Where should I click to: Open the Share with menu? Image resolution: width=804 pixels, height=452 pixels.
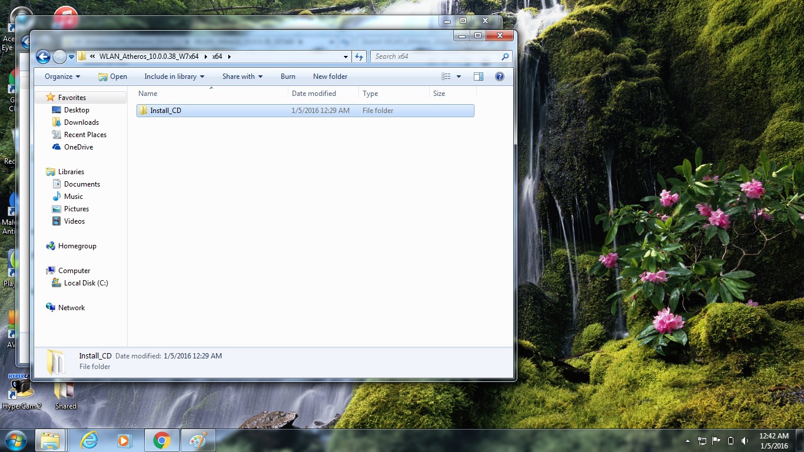pos(242,77)
